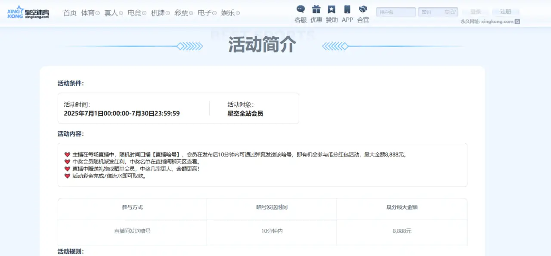Open the 赞助 sponsorship star icon
551x256 pixels.
click(331, 9)
